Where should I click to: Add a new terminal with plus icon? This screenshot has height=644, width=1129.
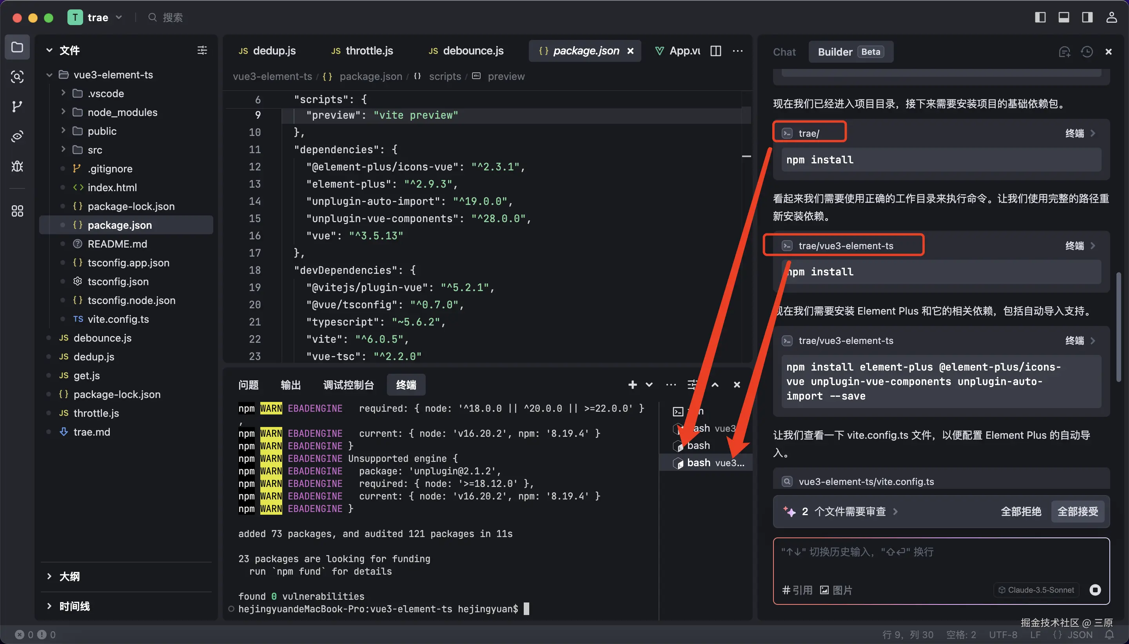click(632, 385)
